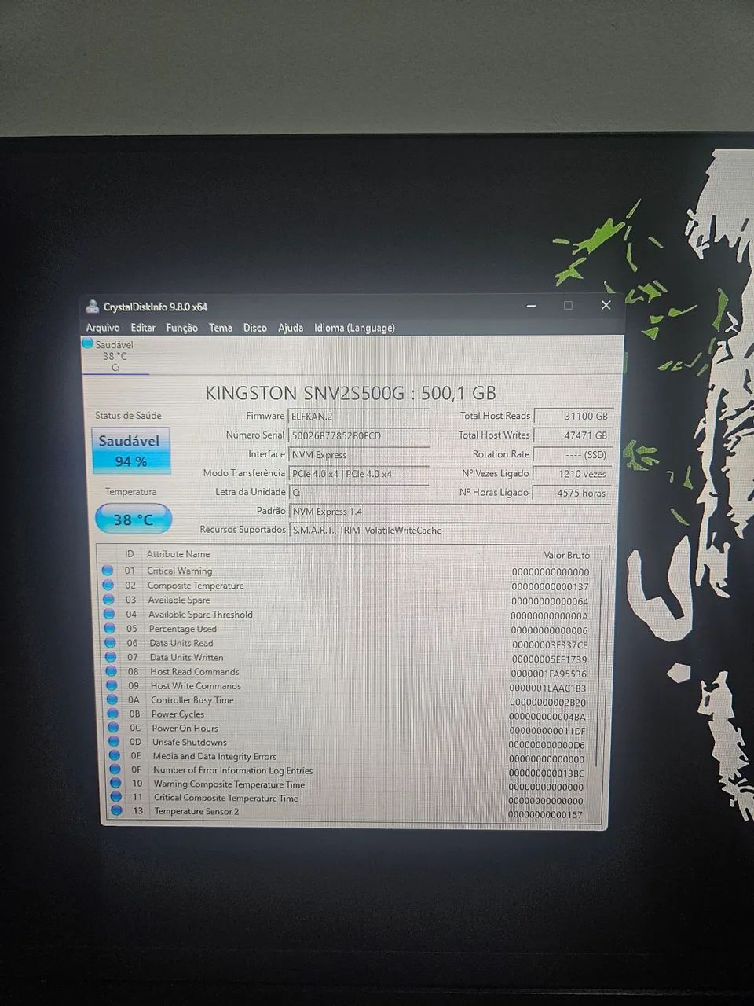Click the Nº Horas Ligado value 4575 horas

point(573,493)
